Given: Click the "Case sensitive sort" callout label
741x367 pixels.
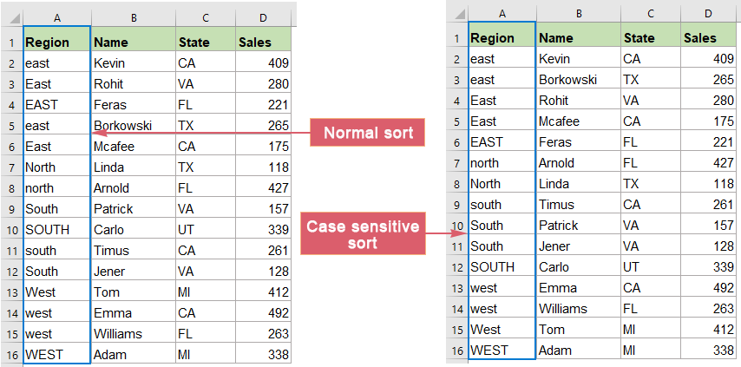Looking at the screenshot, I should tap(363, 234).
